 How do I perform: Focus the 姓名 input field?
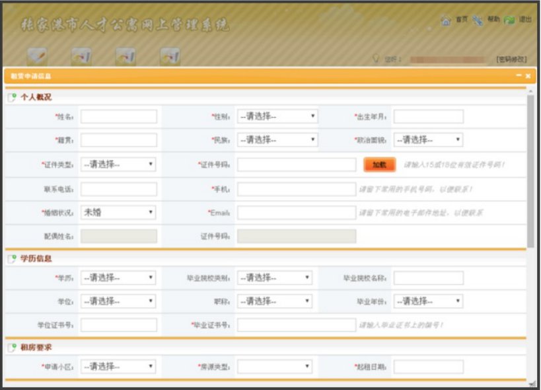pos(119,117)
